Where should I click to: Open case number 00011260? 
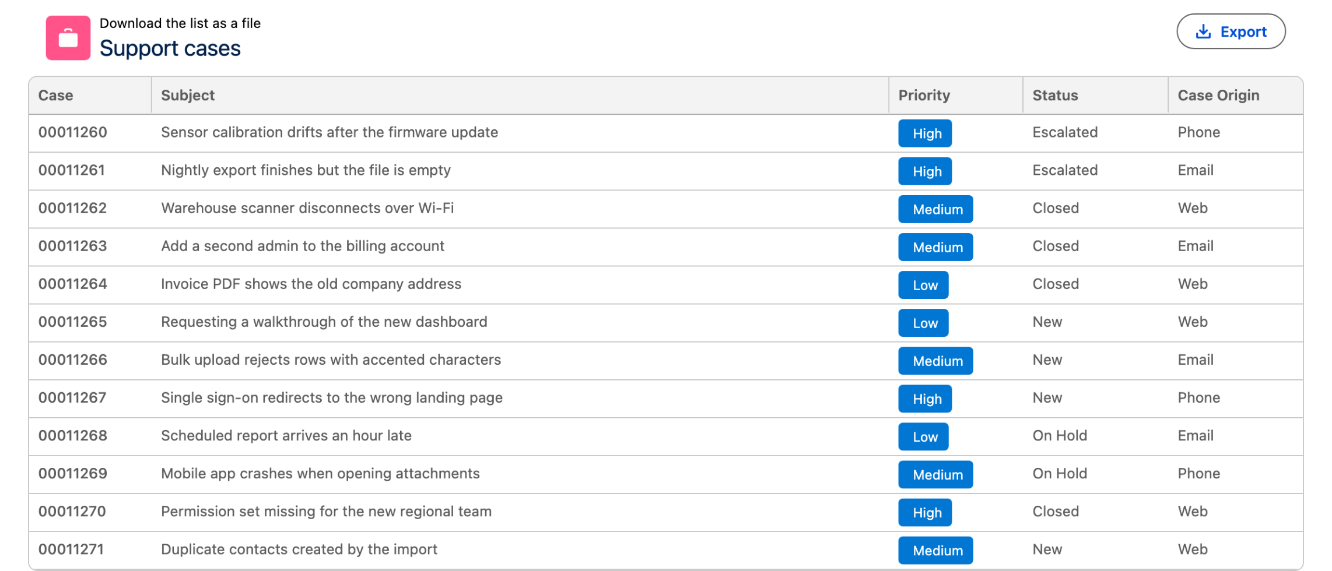[x=73, y=132]
